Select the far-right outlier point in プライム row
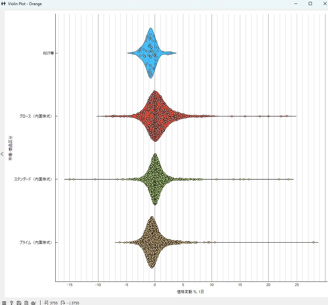 313,242
